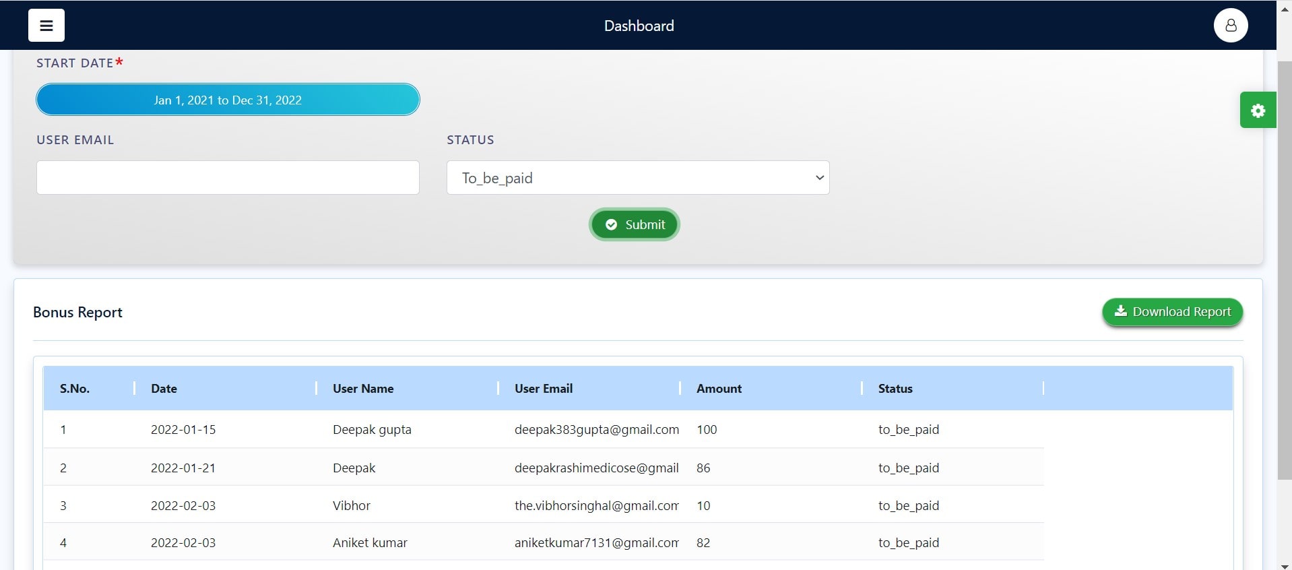Click to_be_paid status in Vibhor row
Screen dimensions: 1292x570
909,506
